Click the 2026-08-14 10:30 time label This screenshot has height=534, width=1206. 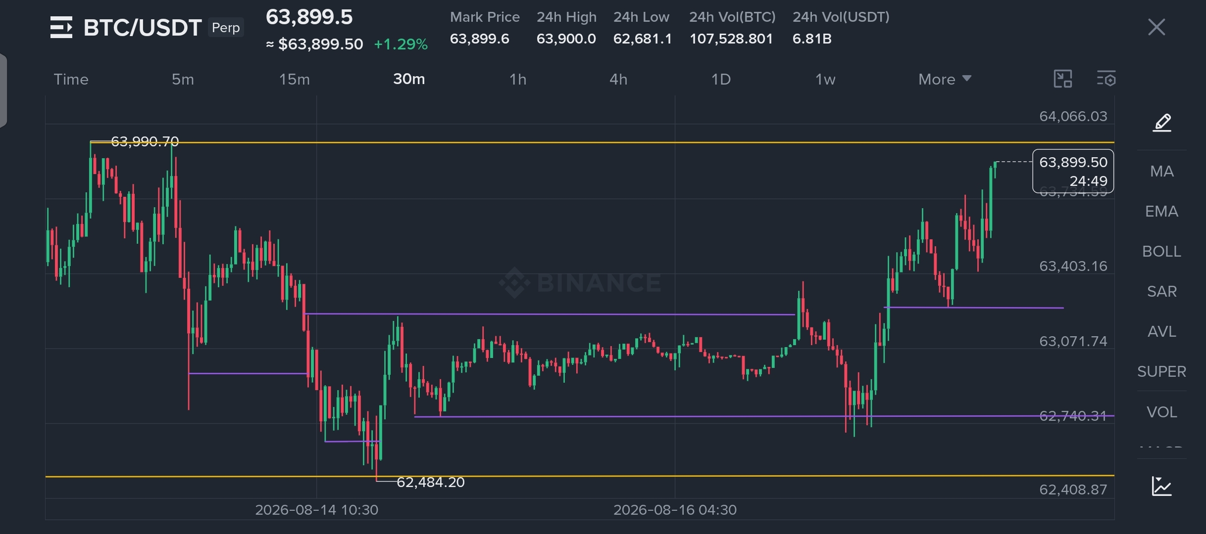tap(317, 510)
